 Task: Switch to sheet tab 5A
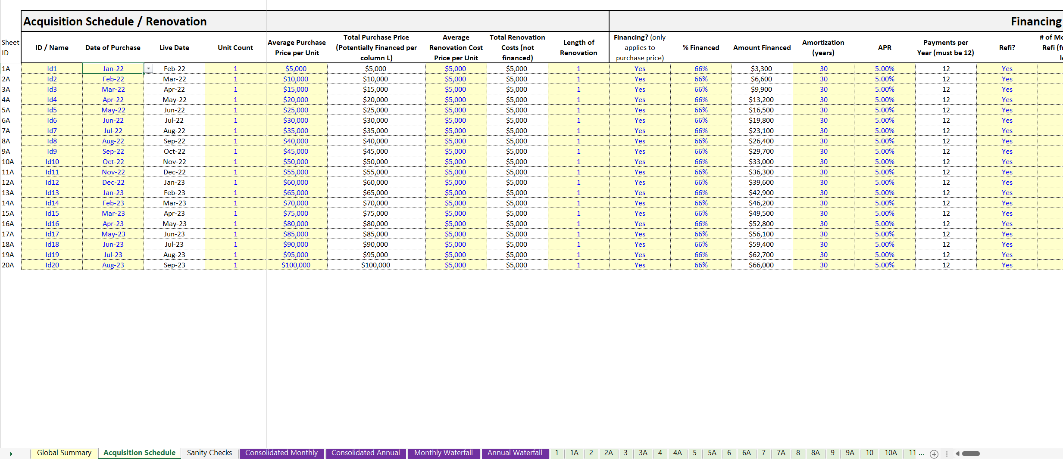(x=712, y=453)
